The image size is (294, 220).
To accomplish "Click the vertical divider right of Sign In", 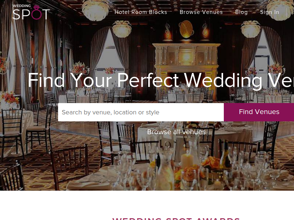I will click(287, 12).
